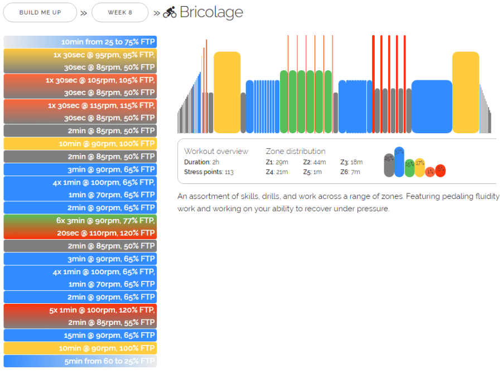
Task: Open the Build Me Up breadcrumb
Action: coord(40,12)
